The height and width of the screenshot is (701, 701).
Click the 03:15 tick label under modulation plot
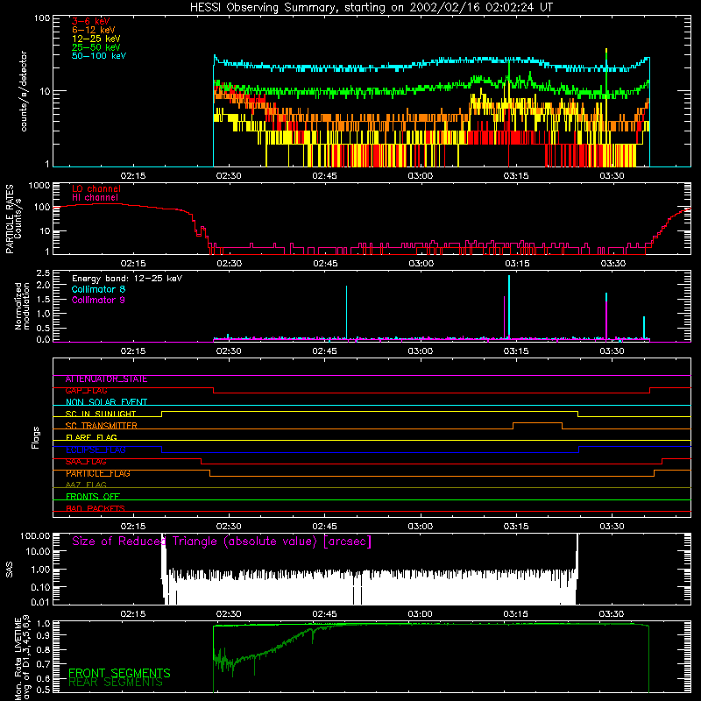click(516, 351)
